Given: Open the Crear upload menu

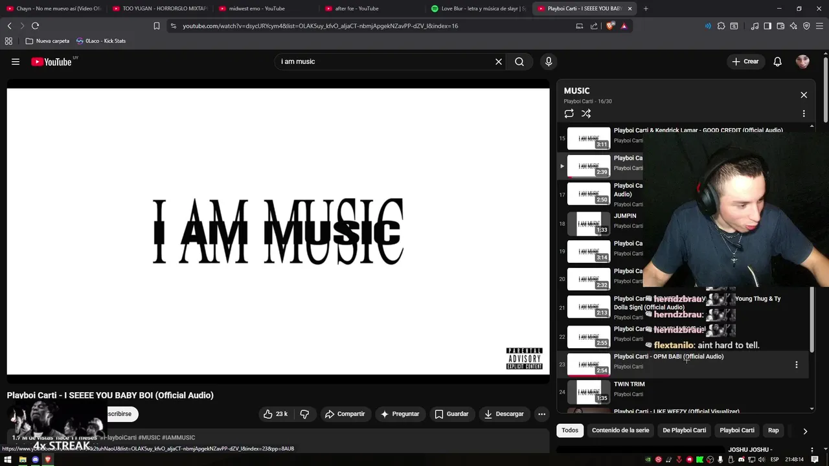Looking at the screenshot, I should [745, 61].
